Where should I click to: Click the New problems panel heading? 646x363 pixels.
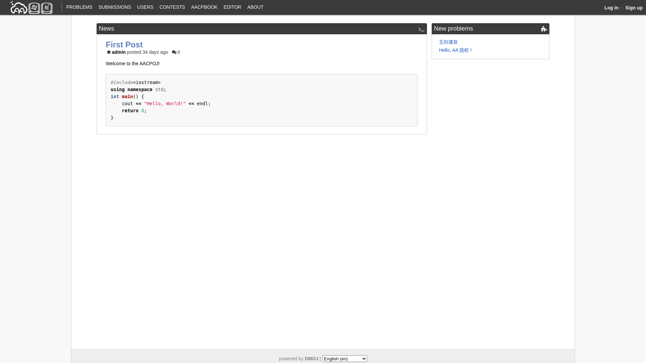coord(454,29)
